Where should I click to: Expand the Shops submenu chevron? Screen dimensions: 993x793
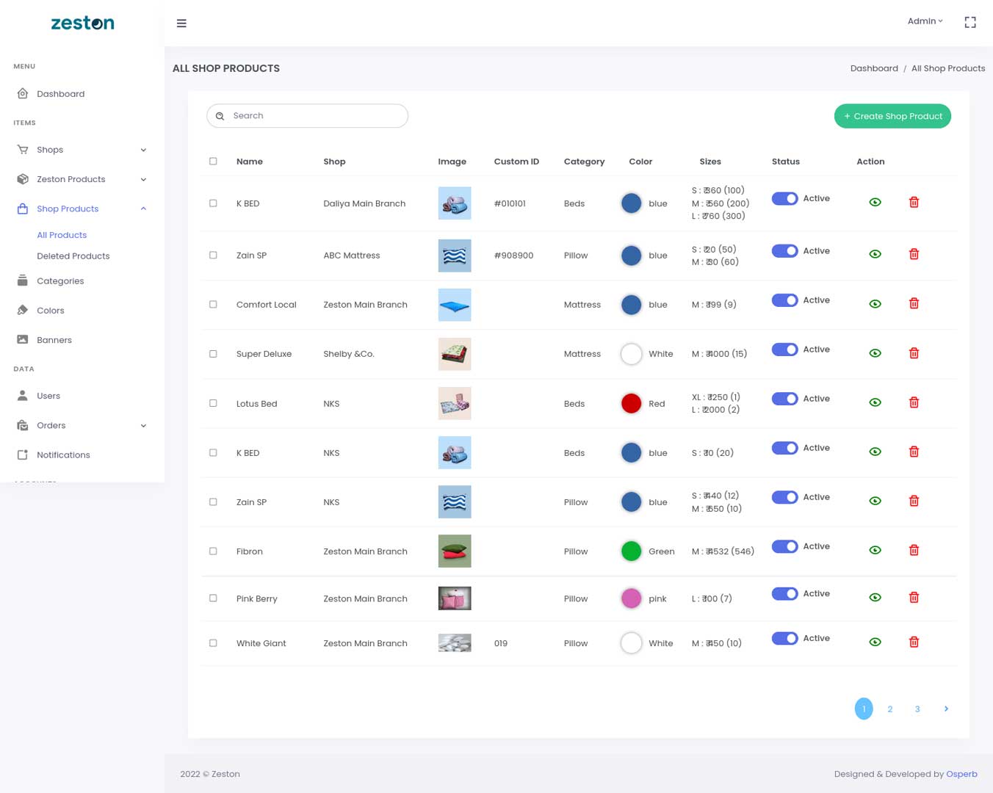tap(143, 150)
